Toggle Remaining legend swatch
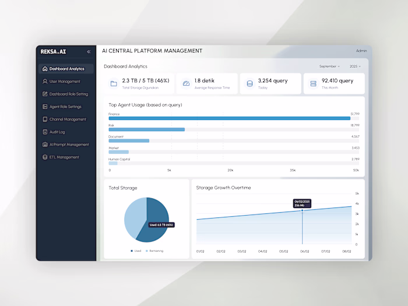 coord(147,251)
